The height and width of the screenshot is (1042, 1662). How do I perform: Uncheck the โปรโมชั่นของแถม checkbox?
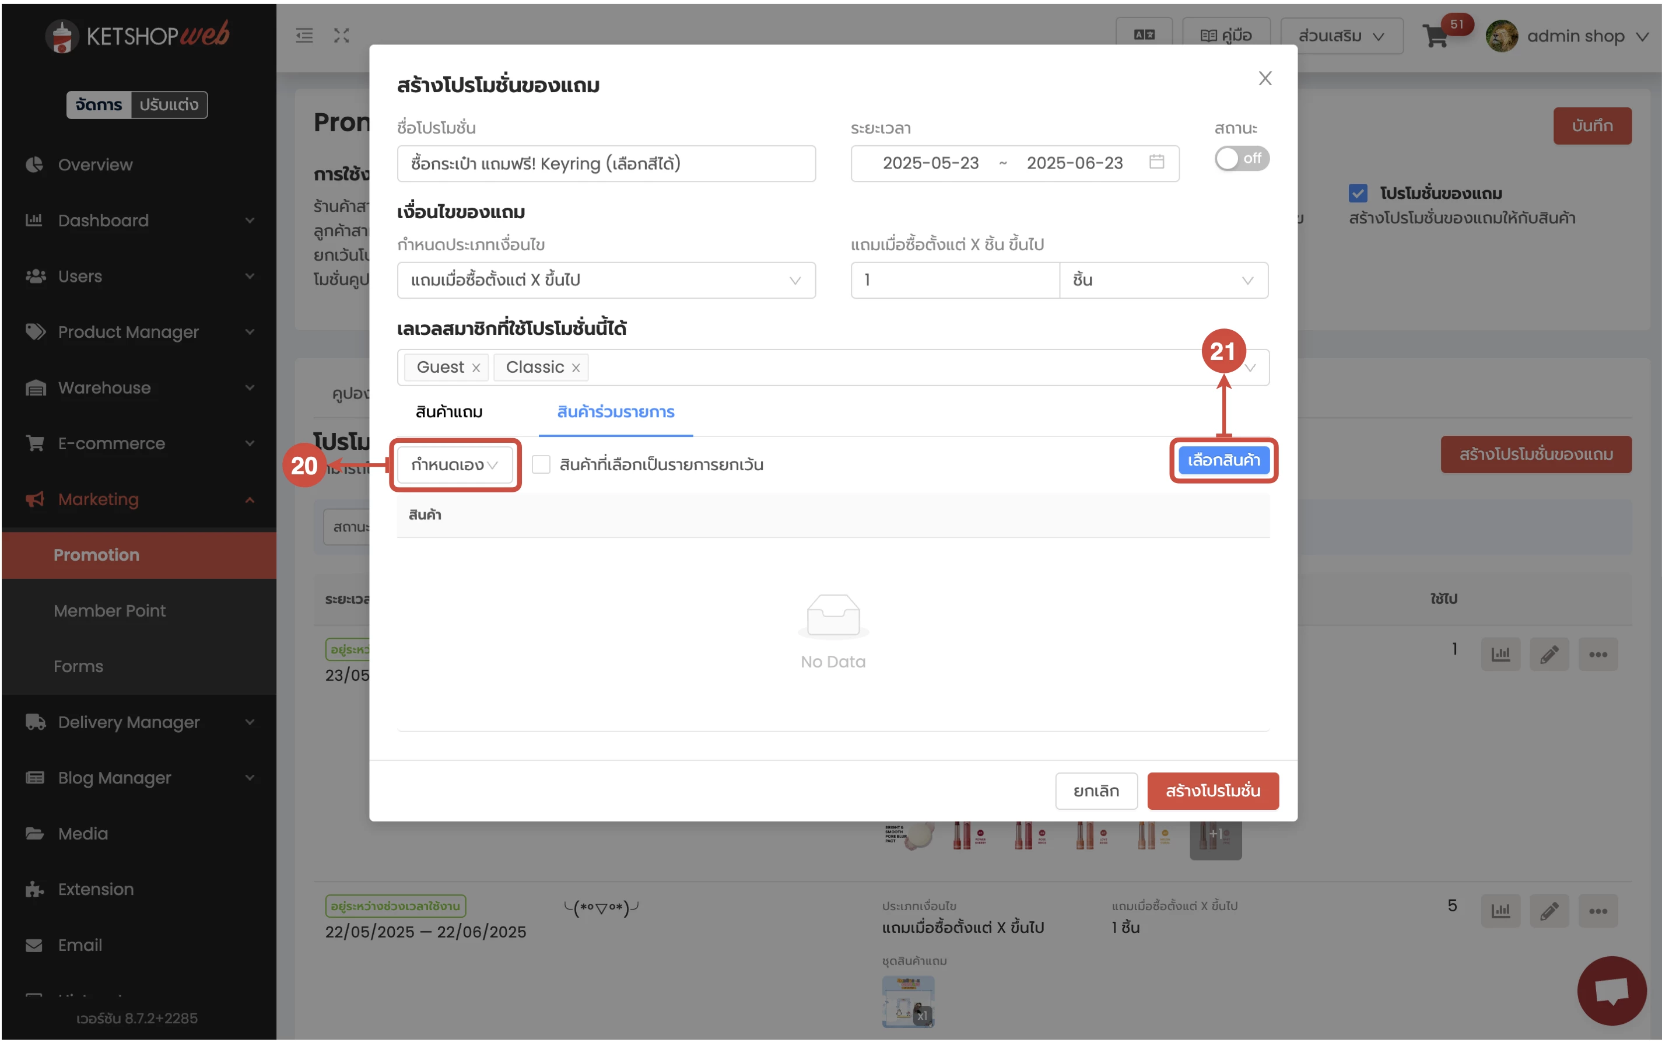(1358, 193)
